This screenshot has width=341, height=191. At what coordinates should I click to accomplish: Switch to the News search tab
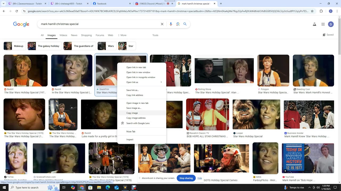pos(74,35)
